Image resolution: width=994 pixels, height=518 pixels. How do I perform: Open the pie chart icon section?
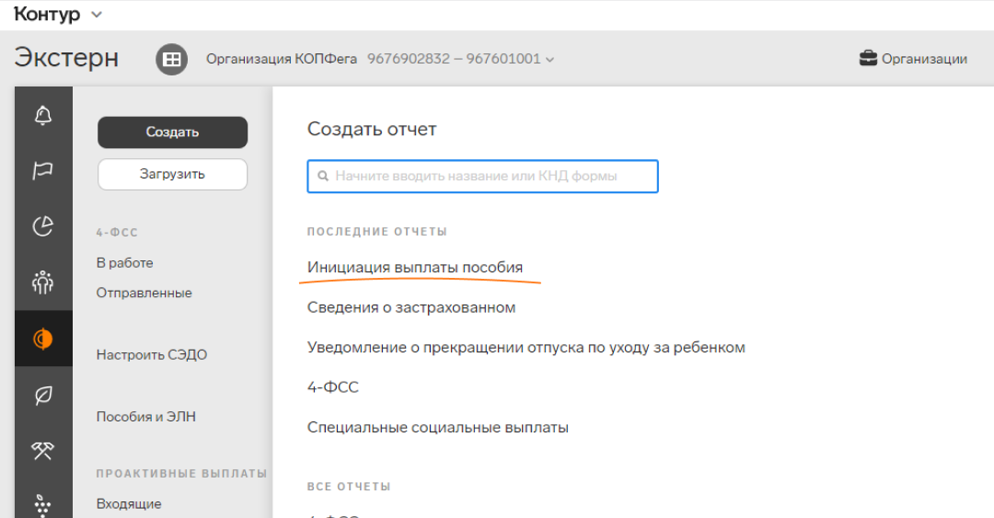(x=43, y=226)
